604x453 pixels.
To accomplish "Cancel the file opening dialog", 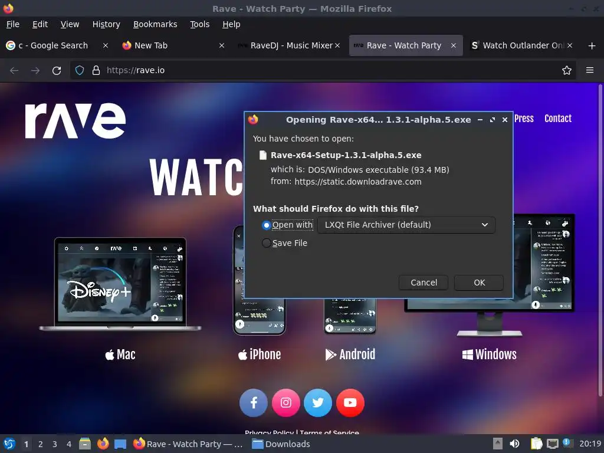I will coord(424,283).
